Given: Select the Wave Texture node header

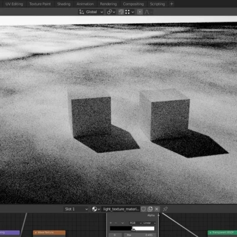Looking at the screenshot, I should (x=49, y=232).
